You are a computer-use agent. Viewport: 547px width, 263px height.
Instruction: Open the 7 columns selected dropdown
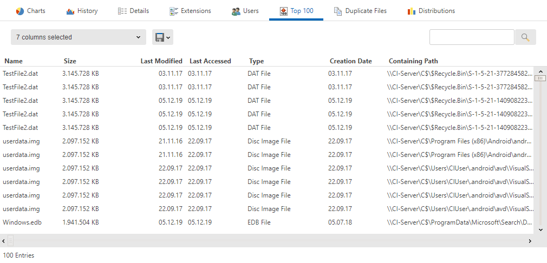78,37
